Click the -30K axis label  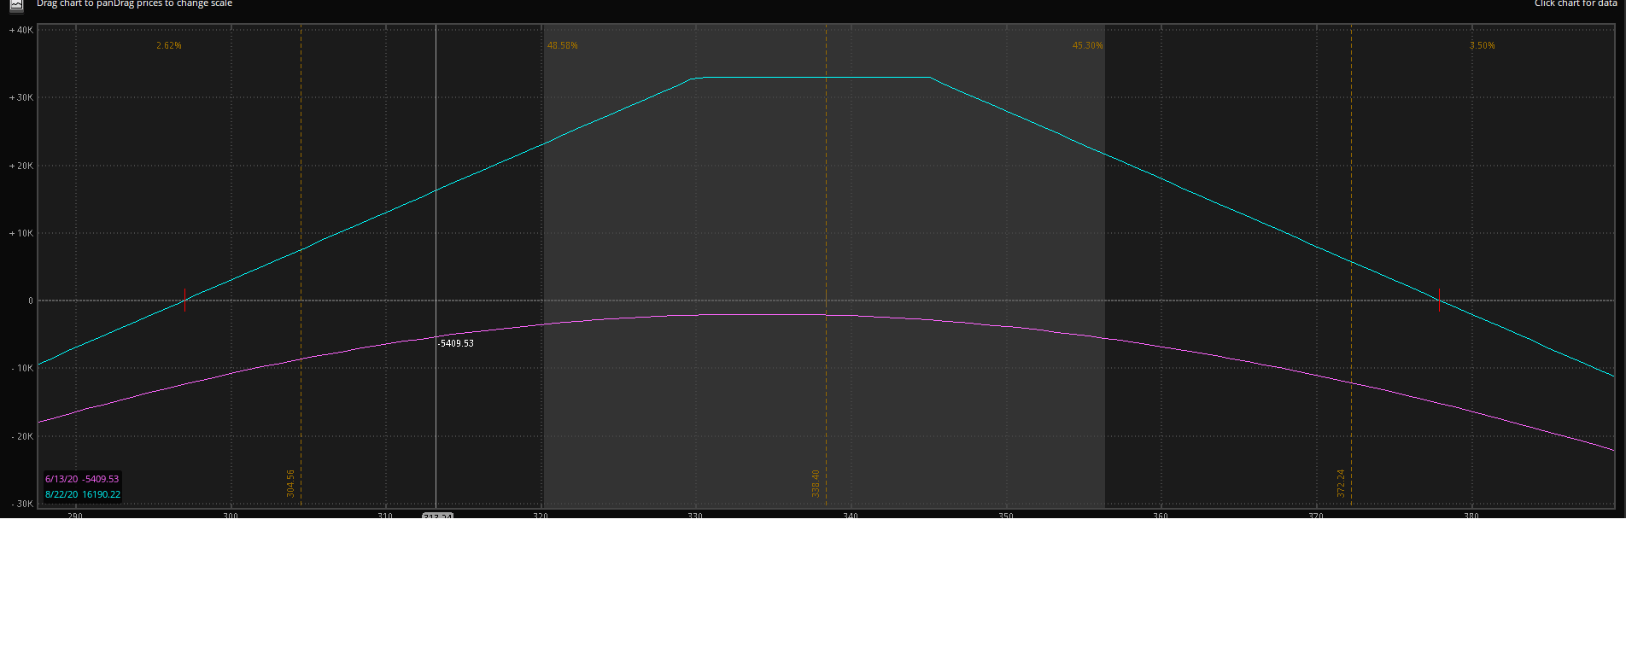click(22, 504)
